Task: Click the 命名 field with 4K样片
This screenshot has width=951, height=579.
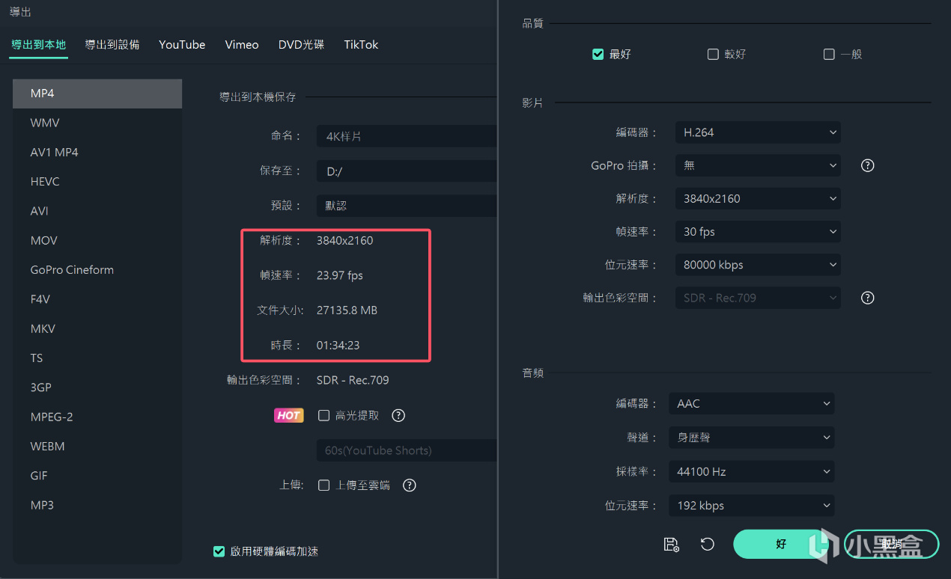Action: tap(407, 136)
